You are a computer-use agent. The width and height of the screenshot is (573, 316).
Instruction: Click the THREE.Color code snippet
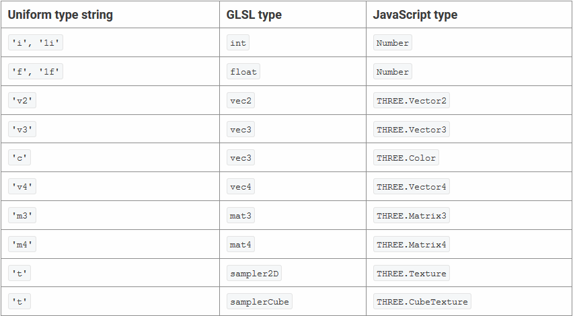pos(406,158)
